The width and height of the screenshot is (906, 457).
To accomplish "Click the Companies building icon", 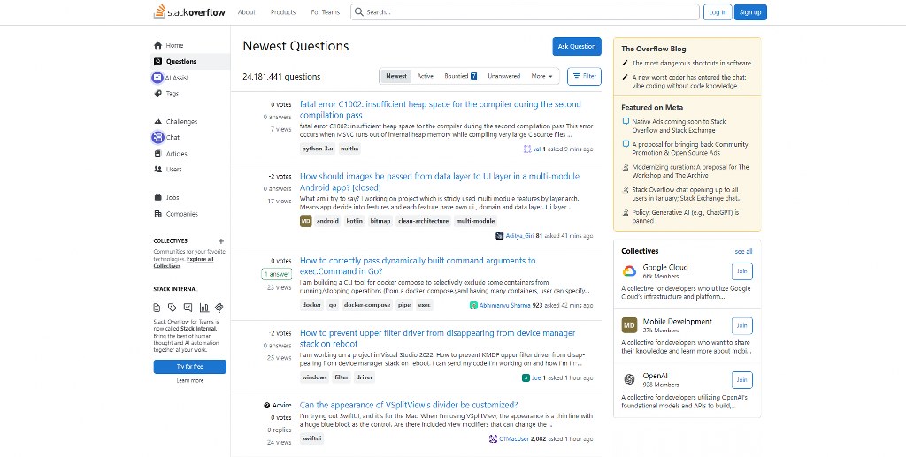I will tap(157, 214).
